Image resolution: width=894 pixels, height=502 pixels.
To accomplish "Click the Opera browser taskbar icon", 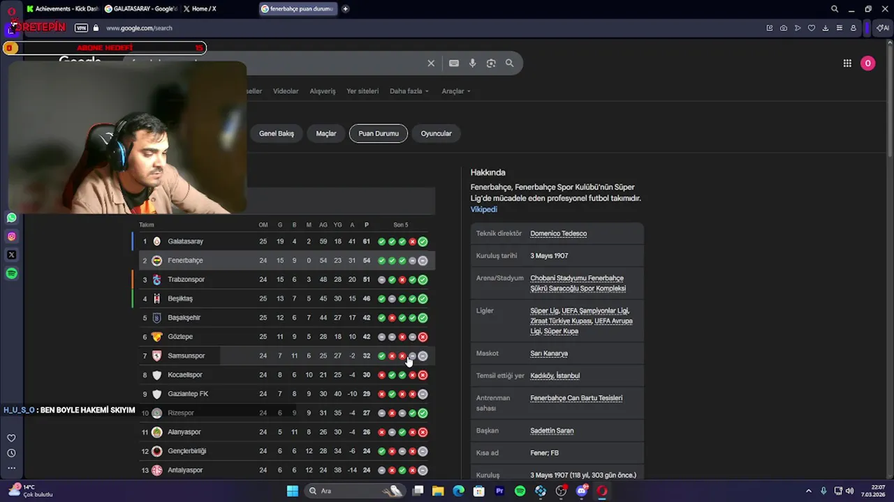I will 602,491.
